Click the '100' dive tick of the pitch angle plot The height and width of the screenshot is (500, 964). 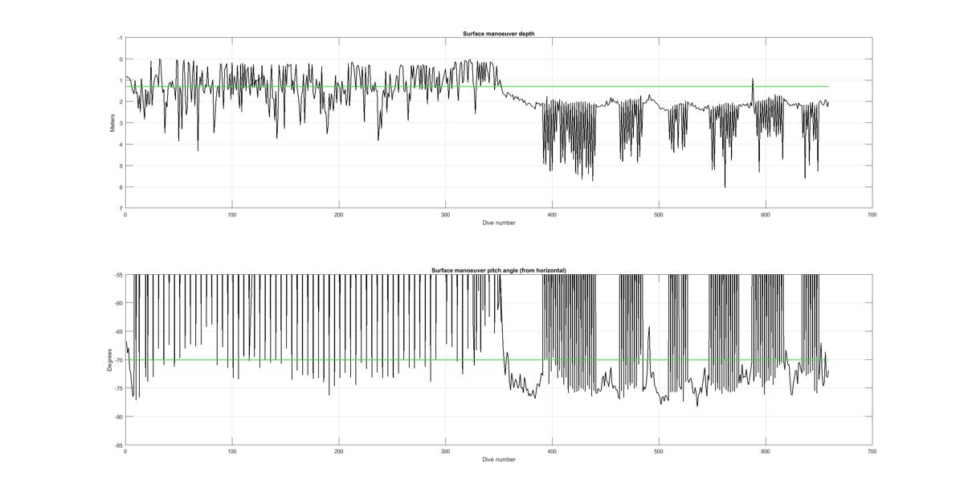(x=232, y=452)
